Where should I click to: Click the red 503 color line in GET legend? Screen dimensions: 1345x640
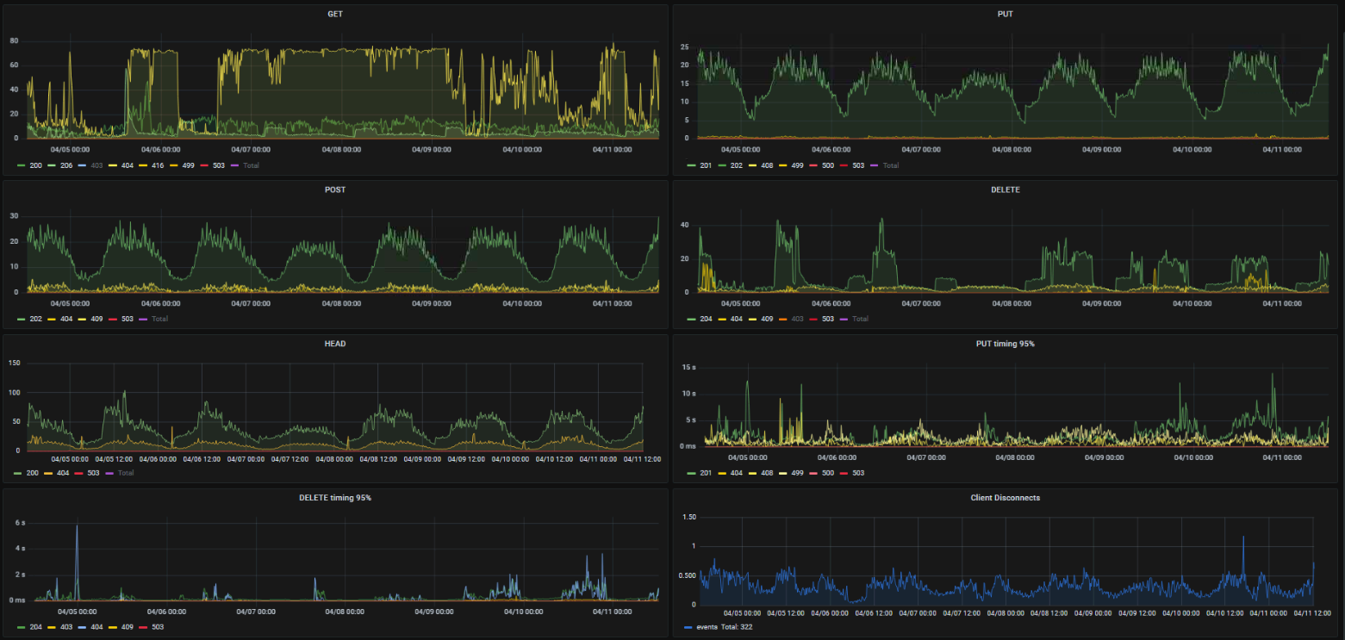(204, 165)
